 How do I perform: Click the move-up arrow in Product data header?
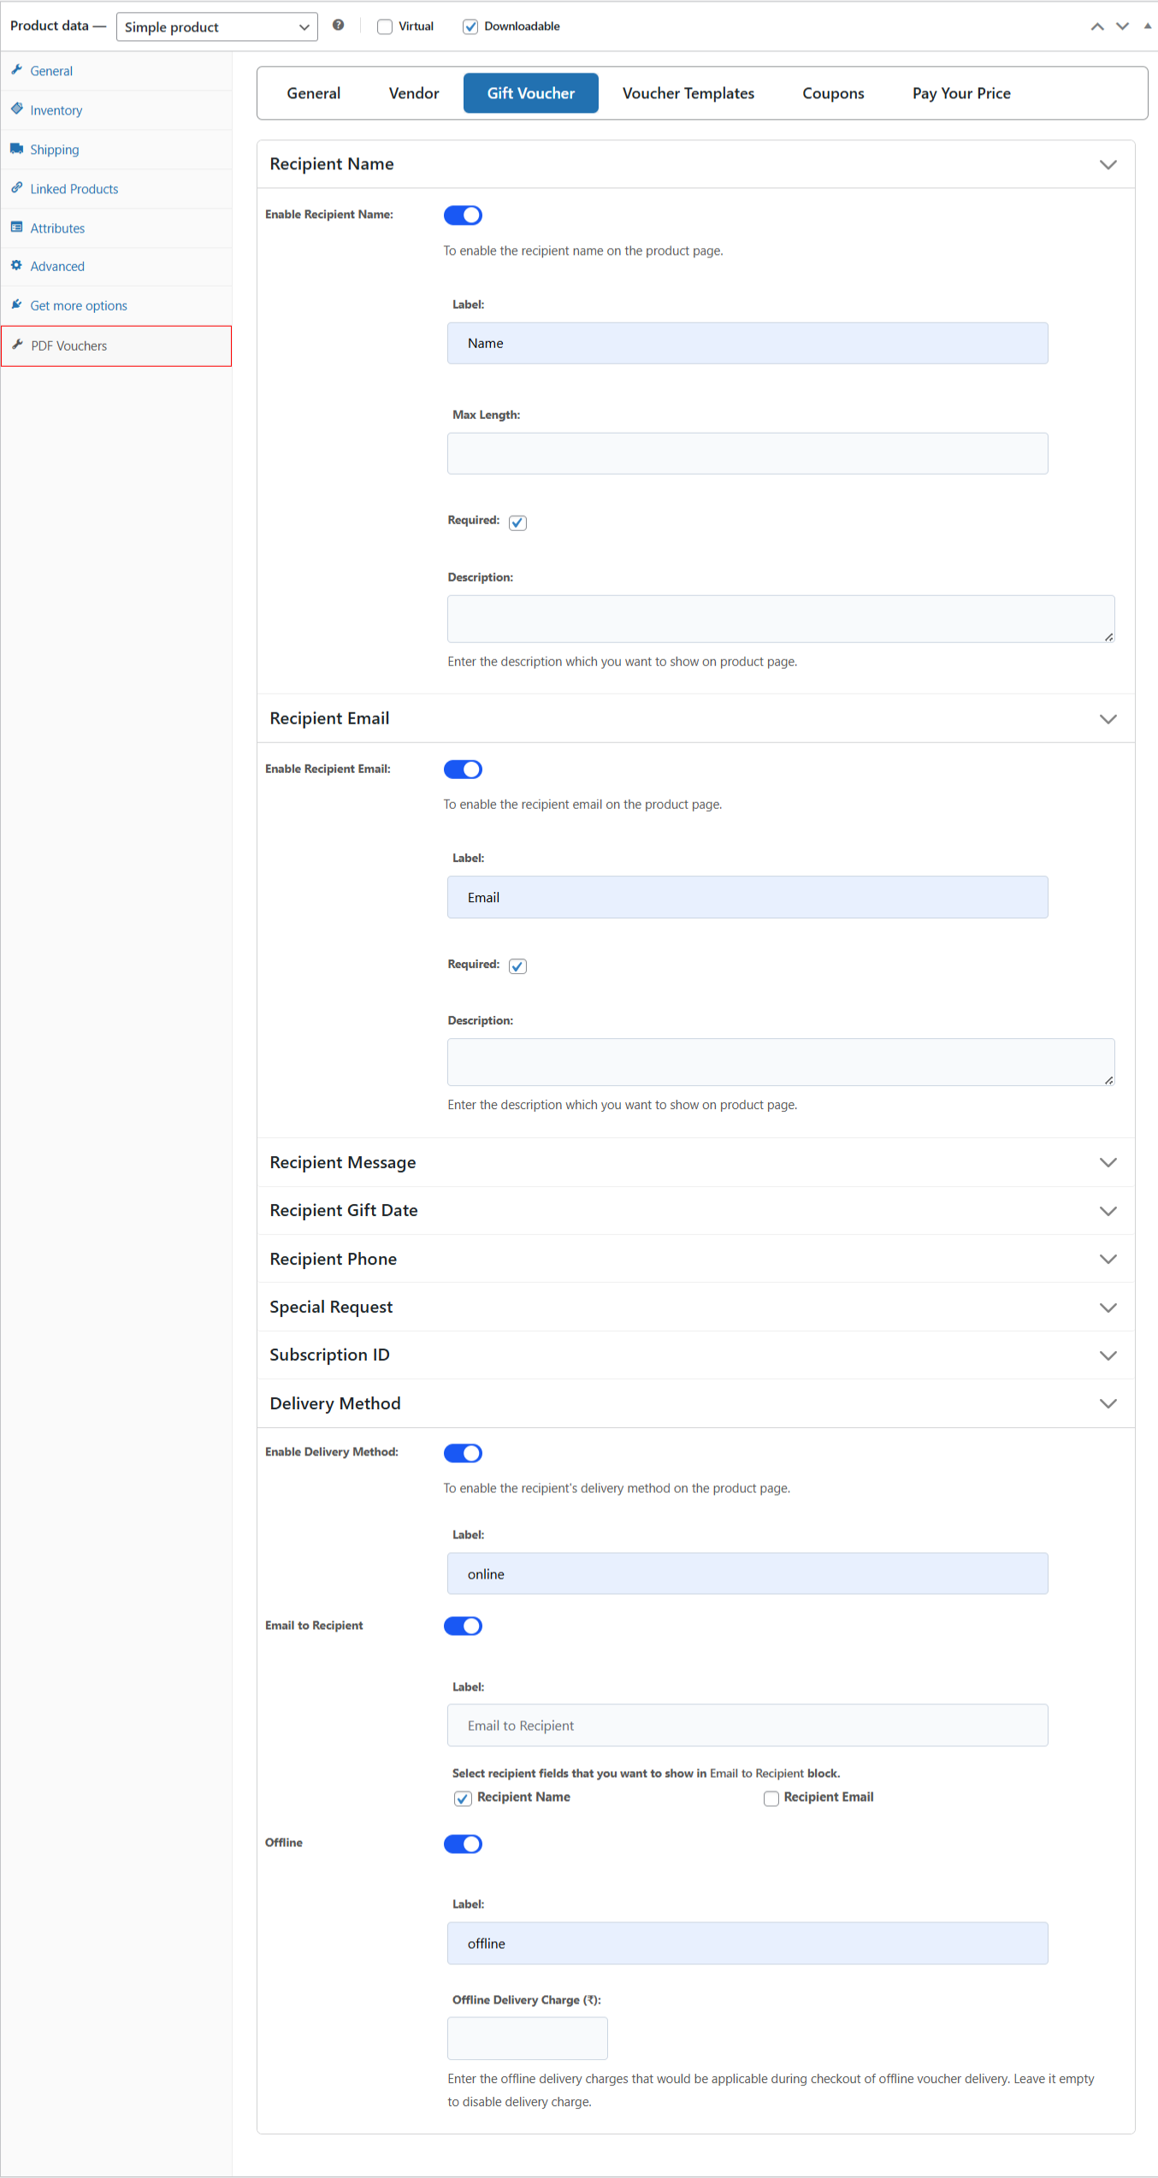click(1097, 27)
